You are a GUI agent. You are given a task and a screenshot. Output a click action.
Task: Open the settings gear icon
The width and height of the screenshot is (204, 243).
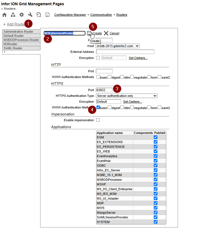point(22,15)
